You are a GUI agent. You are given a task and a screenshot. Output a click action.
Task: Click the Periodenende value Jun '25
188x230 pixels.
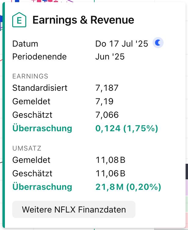(x=110, y=57)
